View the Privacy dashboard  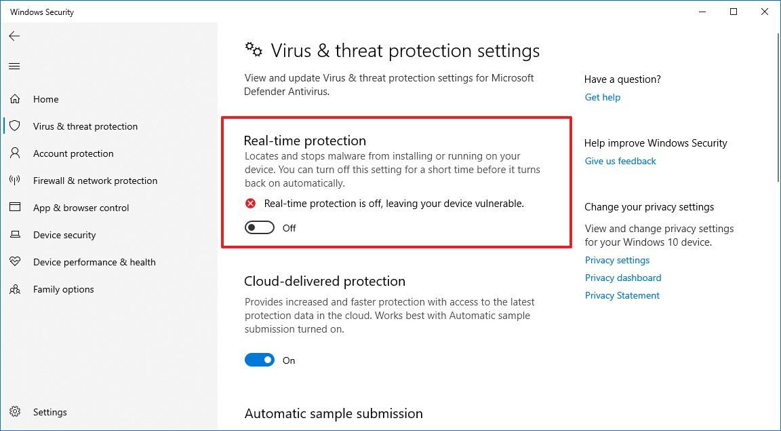tap(622, 278)
